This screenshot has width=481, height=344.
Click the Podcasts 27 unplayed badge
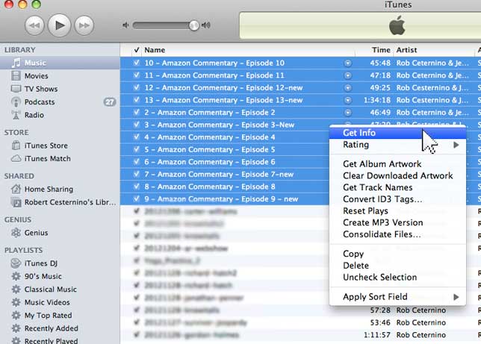coord(110,101)
